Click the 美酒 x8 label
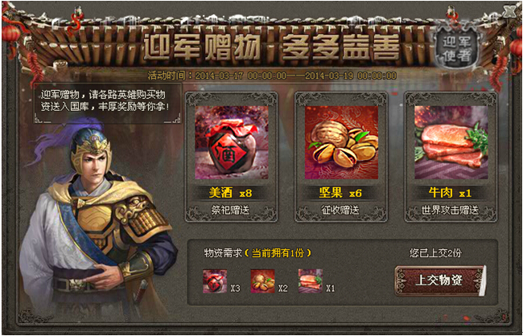 [x=230, y=194]
